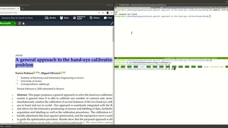Click the 'Article' label above the title
The image size is (228, 128).
pyautogui.click(x=19, y=55)
